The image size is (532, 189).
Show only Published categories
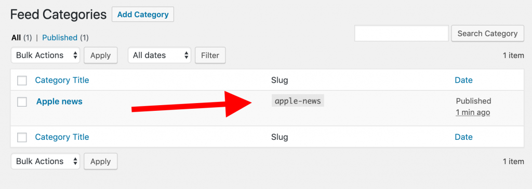(60, 37)
